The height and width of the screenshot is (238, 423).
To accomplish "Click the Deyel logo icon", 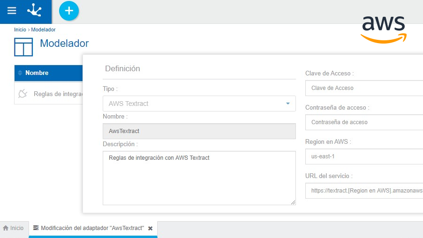I will 35,10.
